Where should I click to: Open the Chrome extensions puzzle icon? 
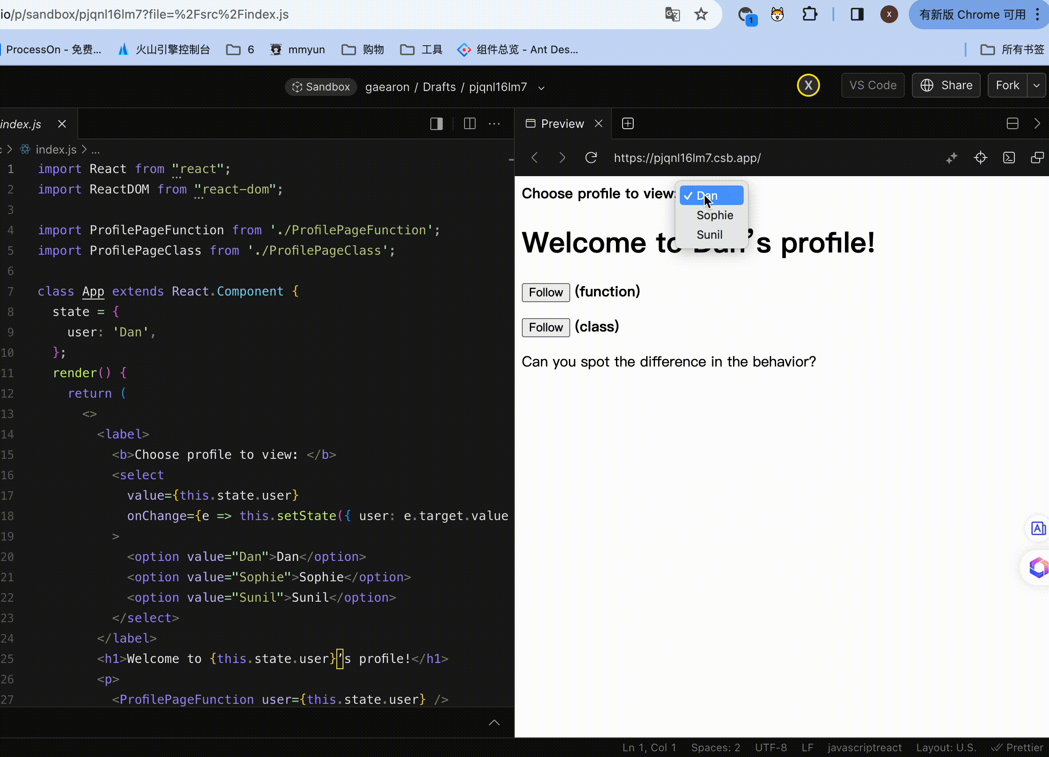pyautogui.click(x=809, y=14)
